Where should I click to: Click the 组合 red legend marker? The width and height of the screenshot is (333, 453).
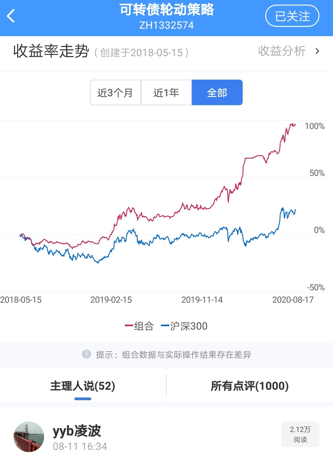[x=129, y=326]
